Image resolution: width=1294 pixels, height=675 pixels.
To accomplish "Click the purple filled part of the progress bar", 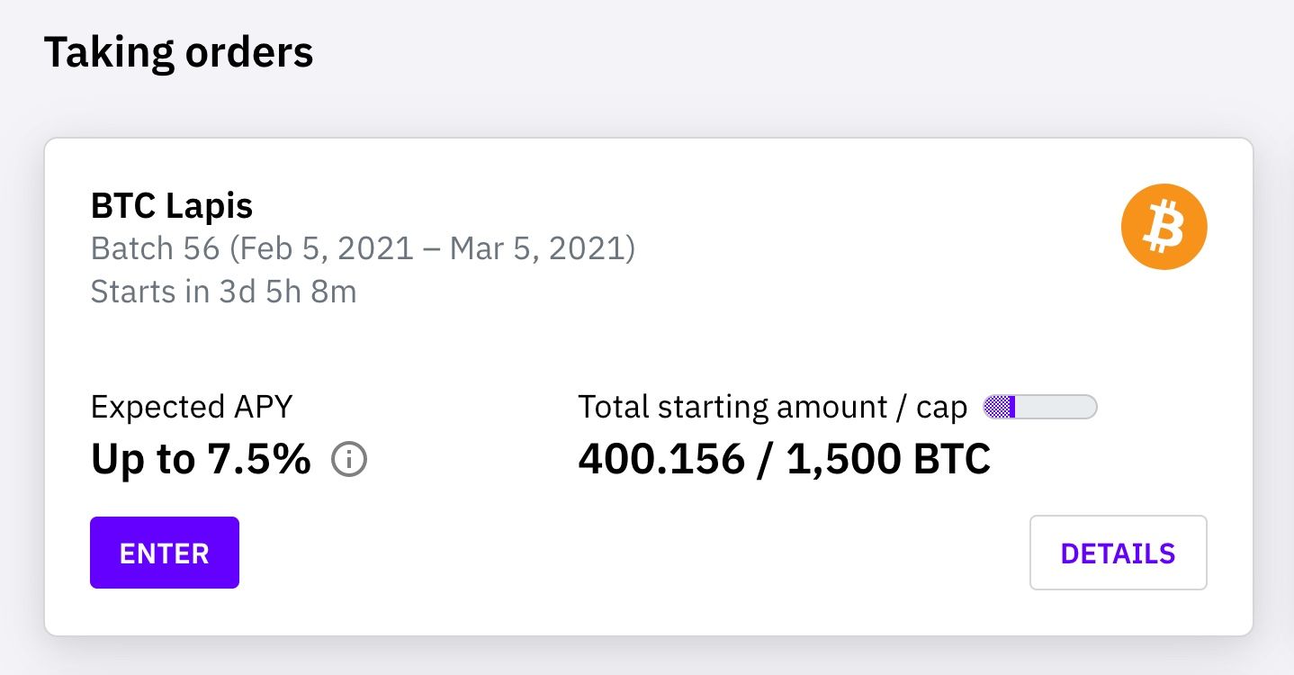I will pyautogui.click(x=1000, y=407).
